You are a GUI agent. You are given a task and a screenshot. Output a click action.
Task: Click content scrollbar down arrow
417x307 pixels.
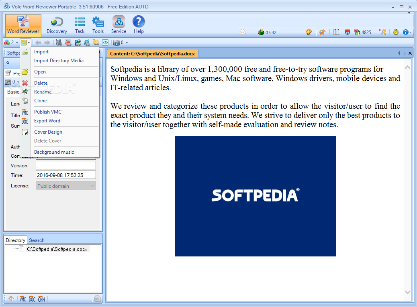click(x=407, y=292)
